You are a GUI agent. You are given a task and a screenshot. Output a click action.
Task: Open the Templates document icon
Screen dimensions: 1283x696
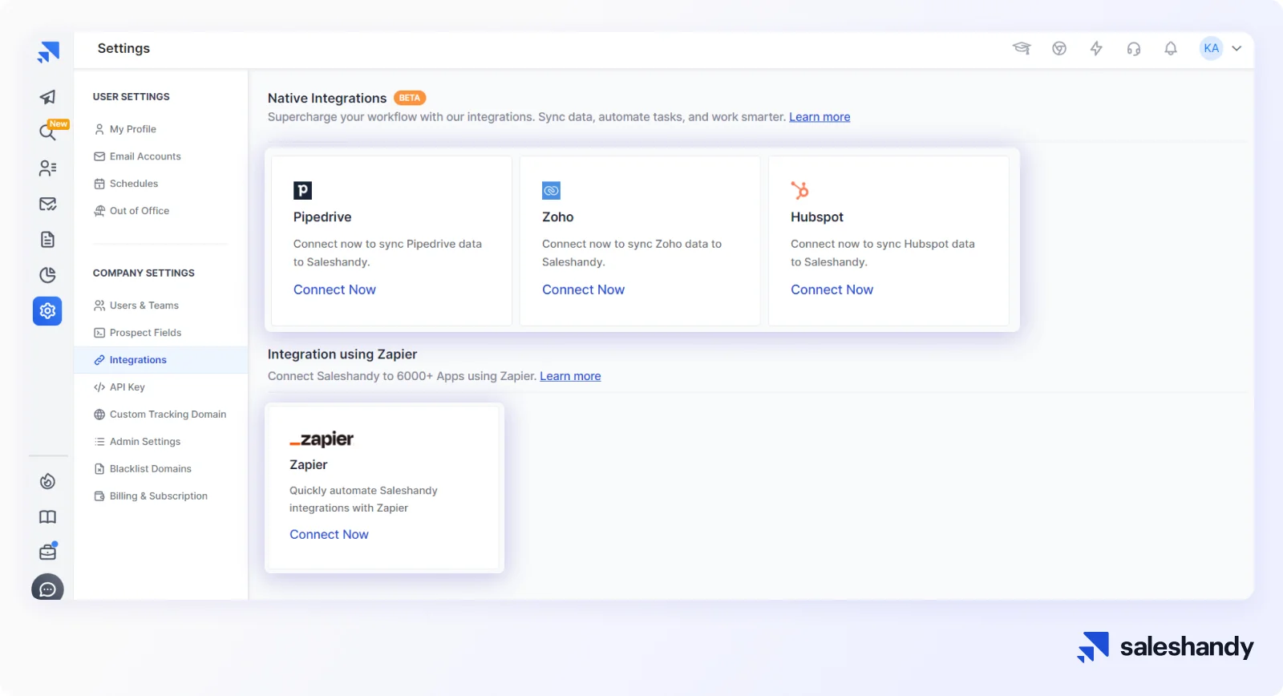(47, 239)
